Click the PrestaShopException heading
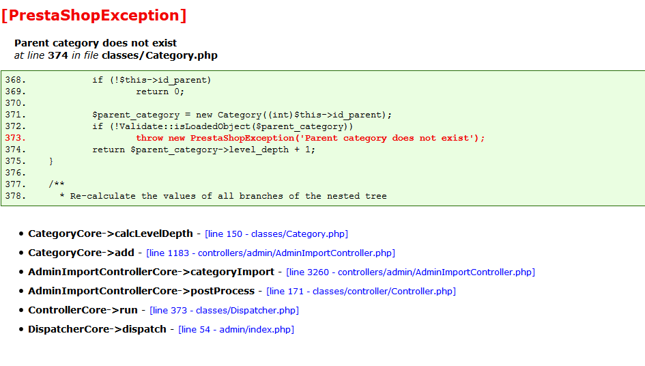This screenshot has height=366, width=645. pyautogui.click(x=94, y=15)
